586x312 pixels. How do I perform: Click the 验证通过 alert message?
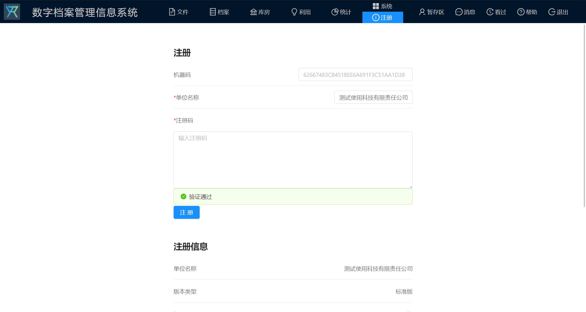pos(293,196)
